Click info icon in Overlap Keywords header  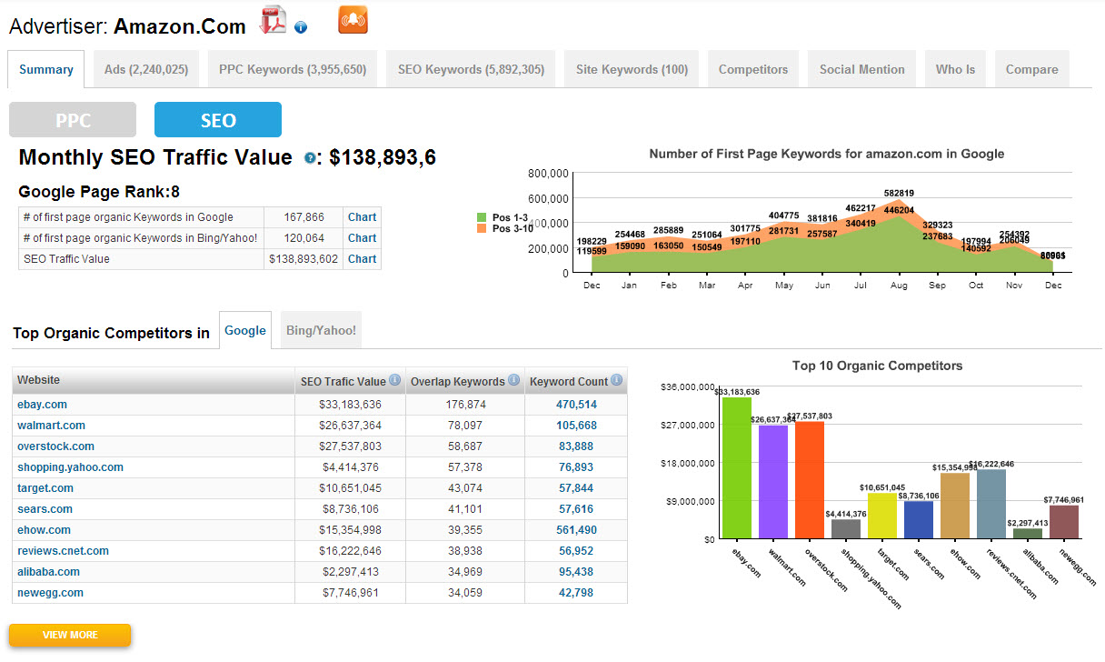513,380
